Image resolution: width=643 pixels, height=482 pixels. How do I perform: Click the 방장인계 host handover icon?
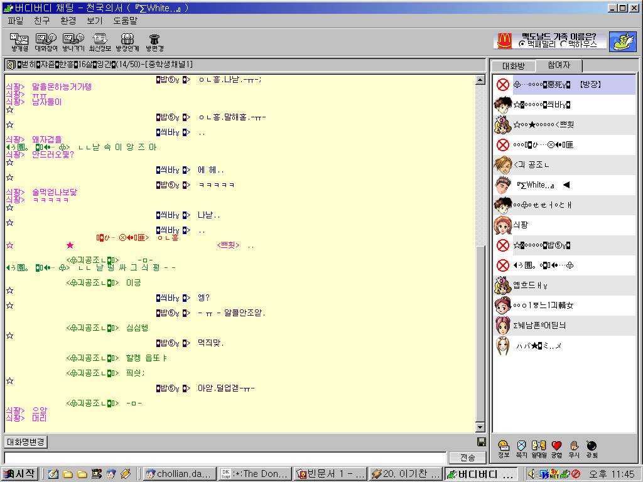127,43
